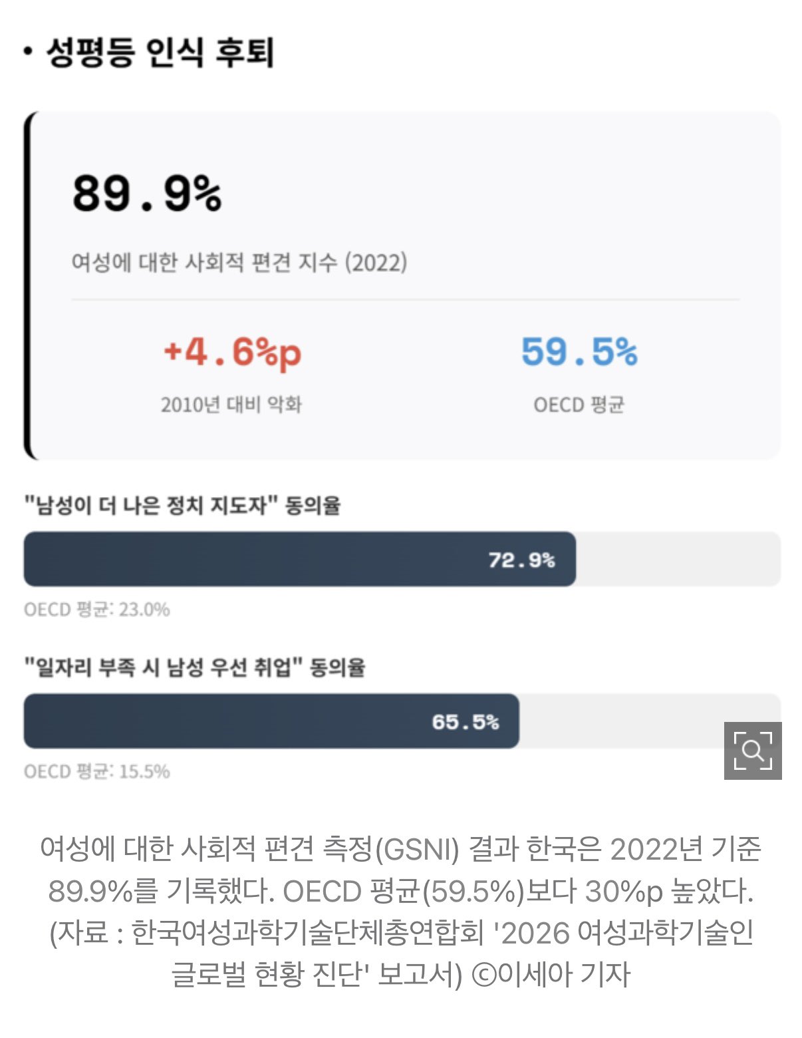Click the "남성이 더 나은 정치 지도자" 동의율 title
802x1038 pixels.
tap(182, 505)
